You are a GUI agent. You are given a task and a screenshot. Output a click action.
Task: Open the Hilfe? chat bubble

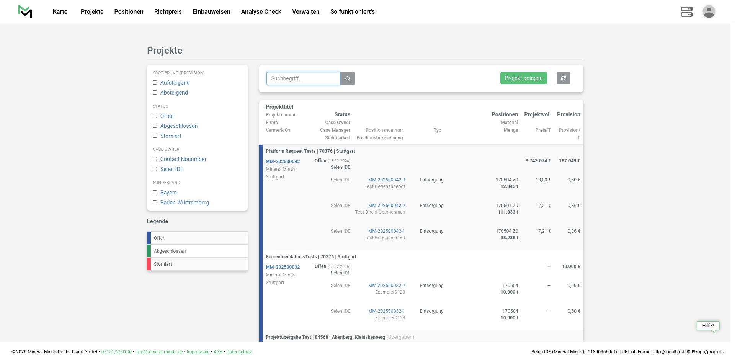pos(708,326)
